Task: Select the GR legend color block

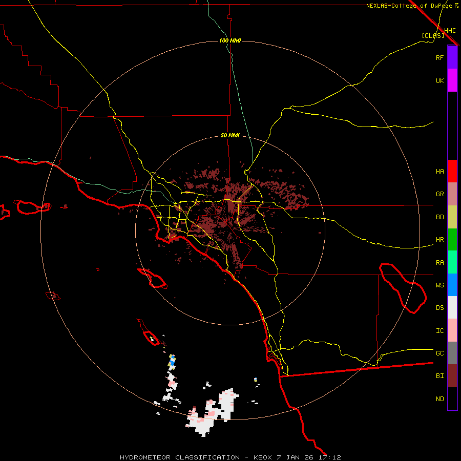Action: [x=452, y=194]
